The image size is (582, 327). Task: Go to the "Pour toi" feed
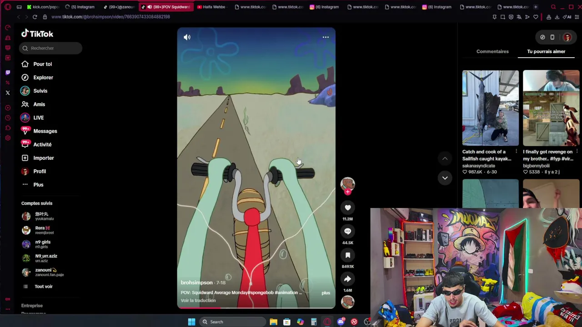(x=36, y=64)
